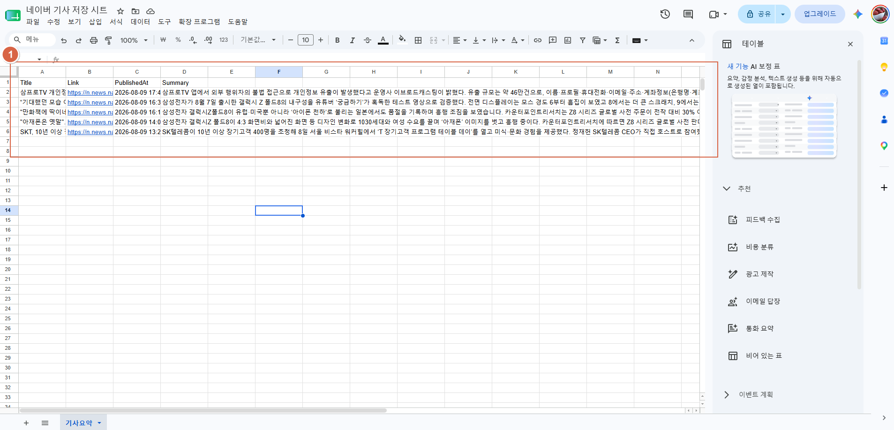Screen dimensions: 894x430
Task: Click the 메뉴 search box
Action: pos(33,40)
